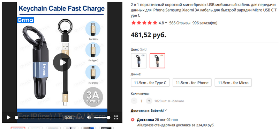Seek on the video progress bar
Viewport: 279px width, 129px height.
(x=39, y=117)
